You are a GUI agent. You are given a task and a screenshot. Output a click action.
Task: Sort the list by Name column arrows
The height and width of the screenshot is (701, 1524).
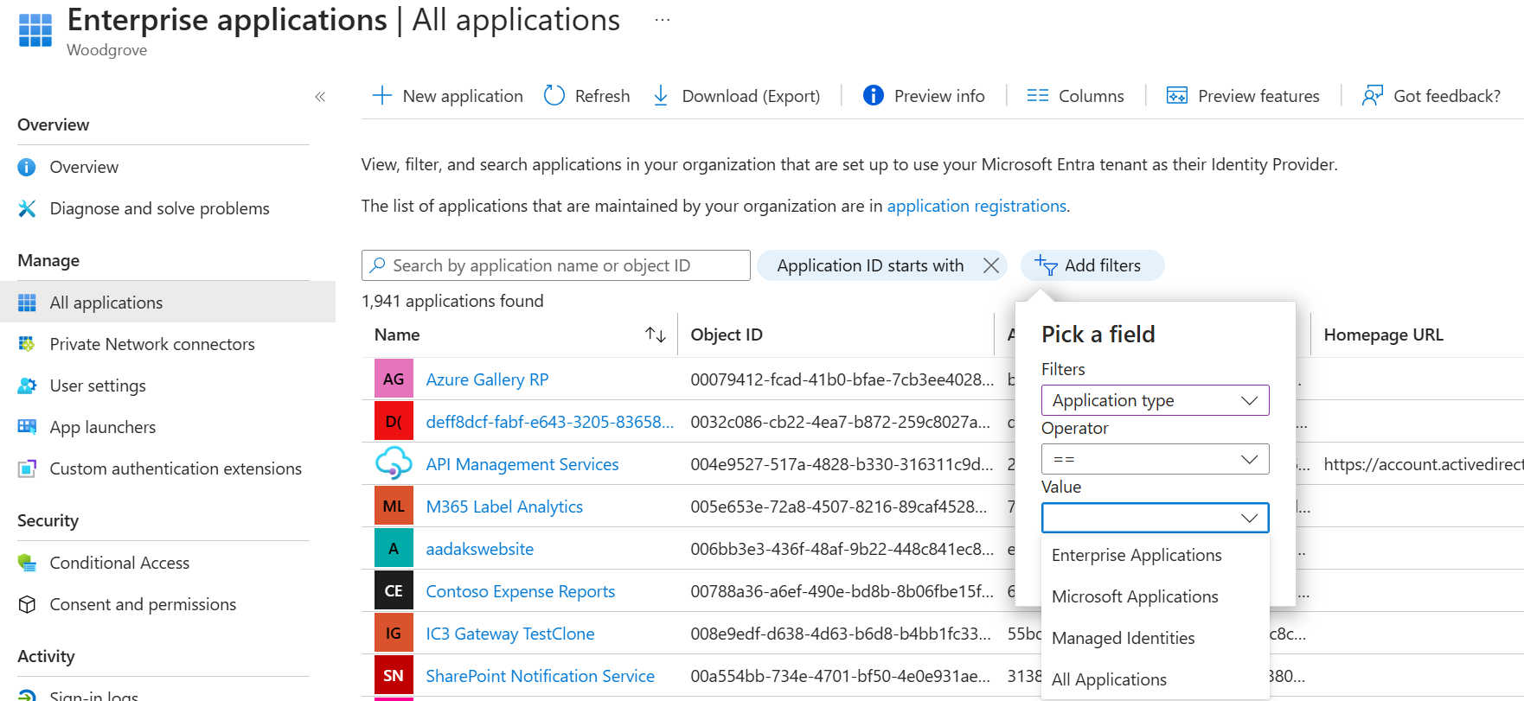pos(656,335)
